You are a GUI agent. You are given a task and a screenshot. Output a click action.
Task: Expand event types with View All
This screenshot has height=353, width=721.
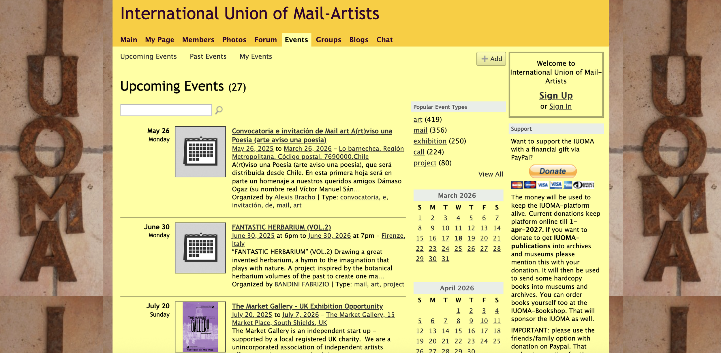[x=490, y=174]
